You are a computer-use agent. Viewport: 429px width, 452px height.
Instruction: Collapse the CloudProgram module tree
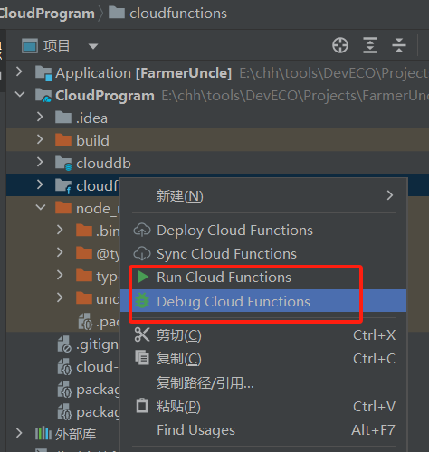(20, 95)
